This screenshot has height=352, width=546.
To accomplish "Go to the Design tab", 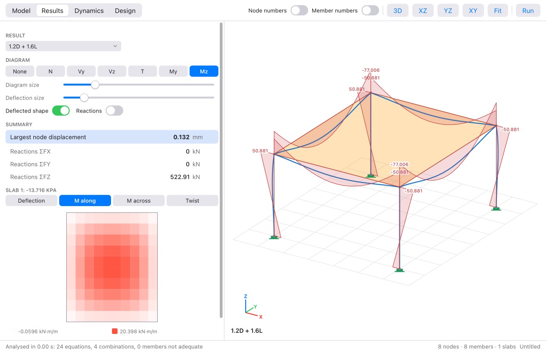I will (125, 11).
